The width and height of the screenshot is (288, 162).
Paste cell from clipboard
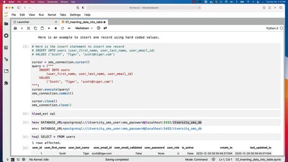pos(42,28)
